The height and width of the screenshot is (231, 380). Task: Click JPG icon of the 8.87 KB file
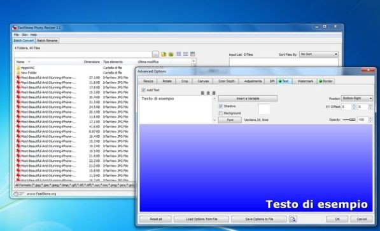click(x=18, y=131)
